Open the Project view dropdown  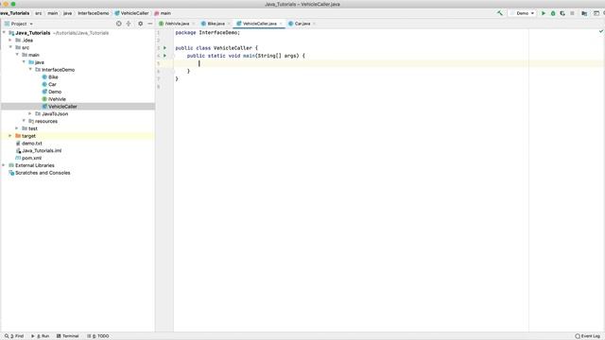19,24
